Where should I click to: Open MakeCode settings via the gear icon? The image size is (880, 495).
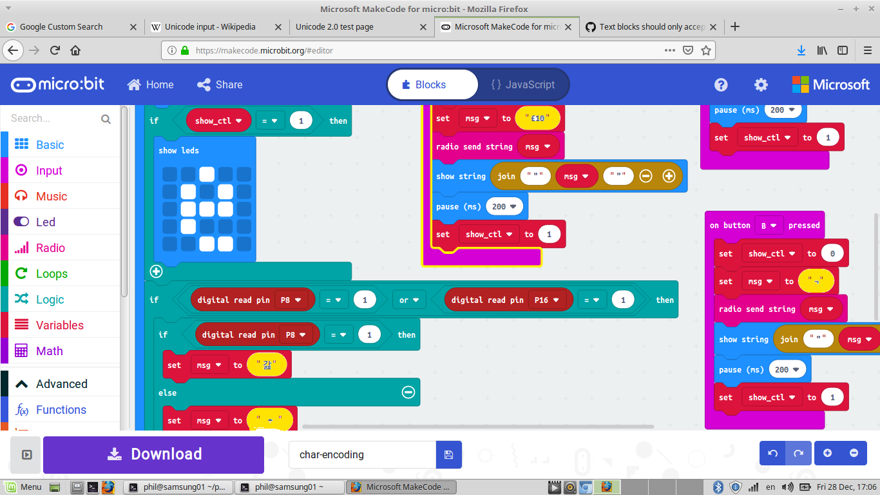pos(761,84)
